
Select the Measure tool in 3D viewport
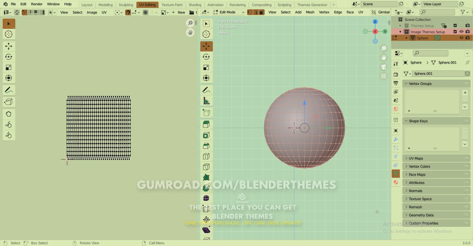[x=206, y=101]
